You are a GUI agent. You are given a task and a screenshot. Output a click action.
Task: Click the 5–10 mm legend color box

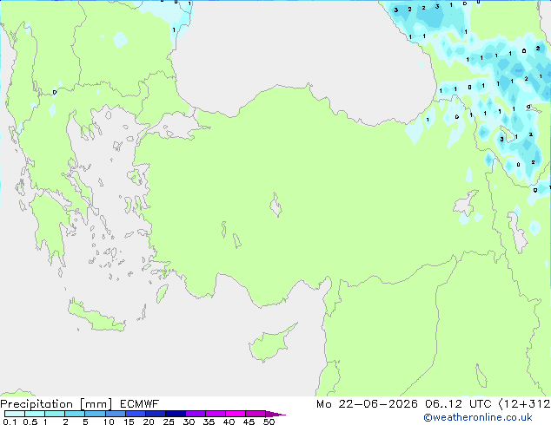pos(95,414)
